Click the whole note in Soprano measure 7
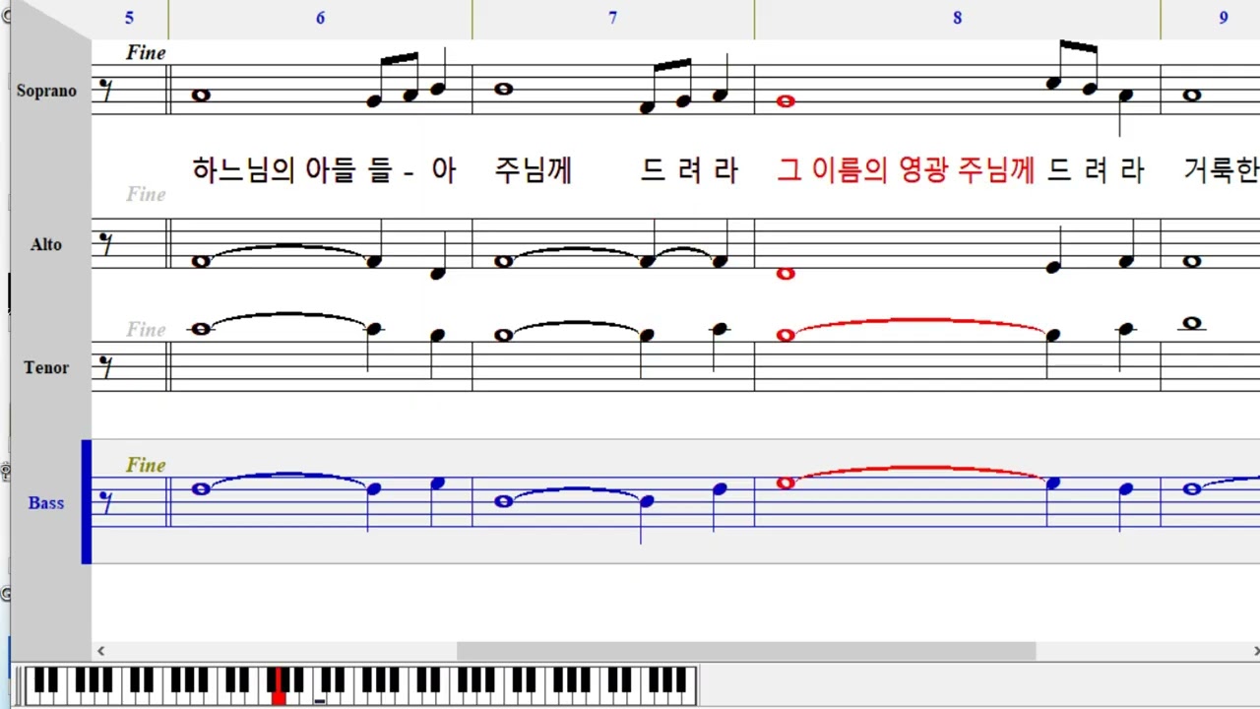Viewport: 1260px width, 709px height. click(503, 89)
